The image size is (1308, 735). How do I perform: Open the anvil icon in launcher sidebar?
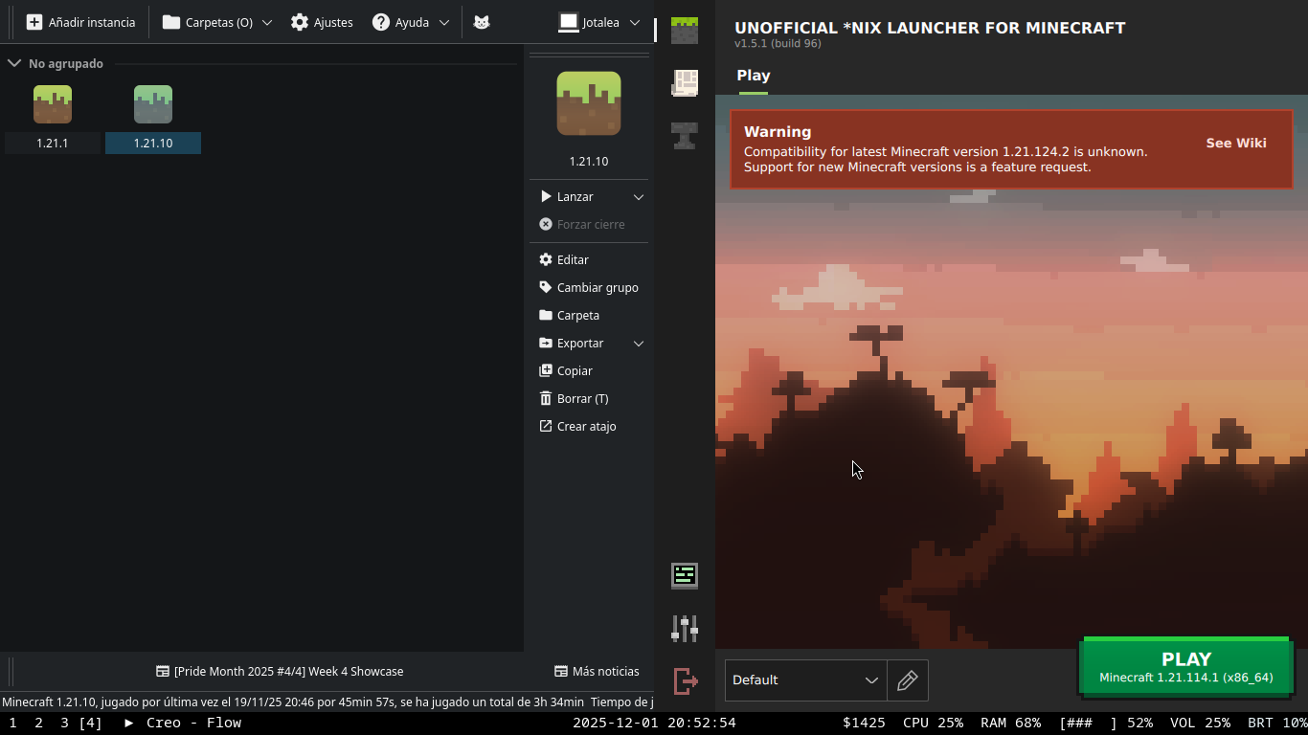click(x=685, y=134)
